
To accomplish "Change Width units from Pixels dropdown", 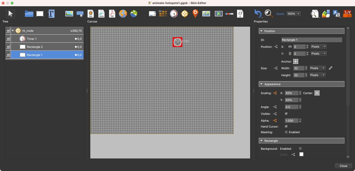I will 317,68.
